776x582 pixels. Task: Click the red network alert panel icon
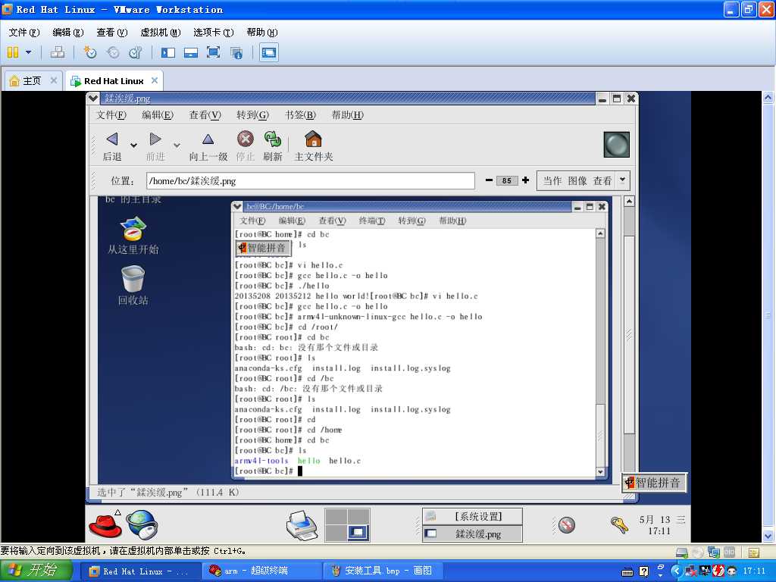point(567,525)
